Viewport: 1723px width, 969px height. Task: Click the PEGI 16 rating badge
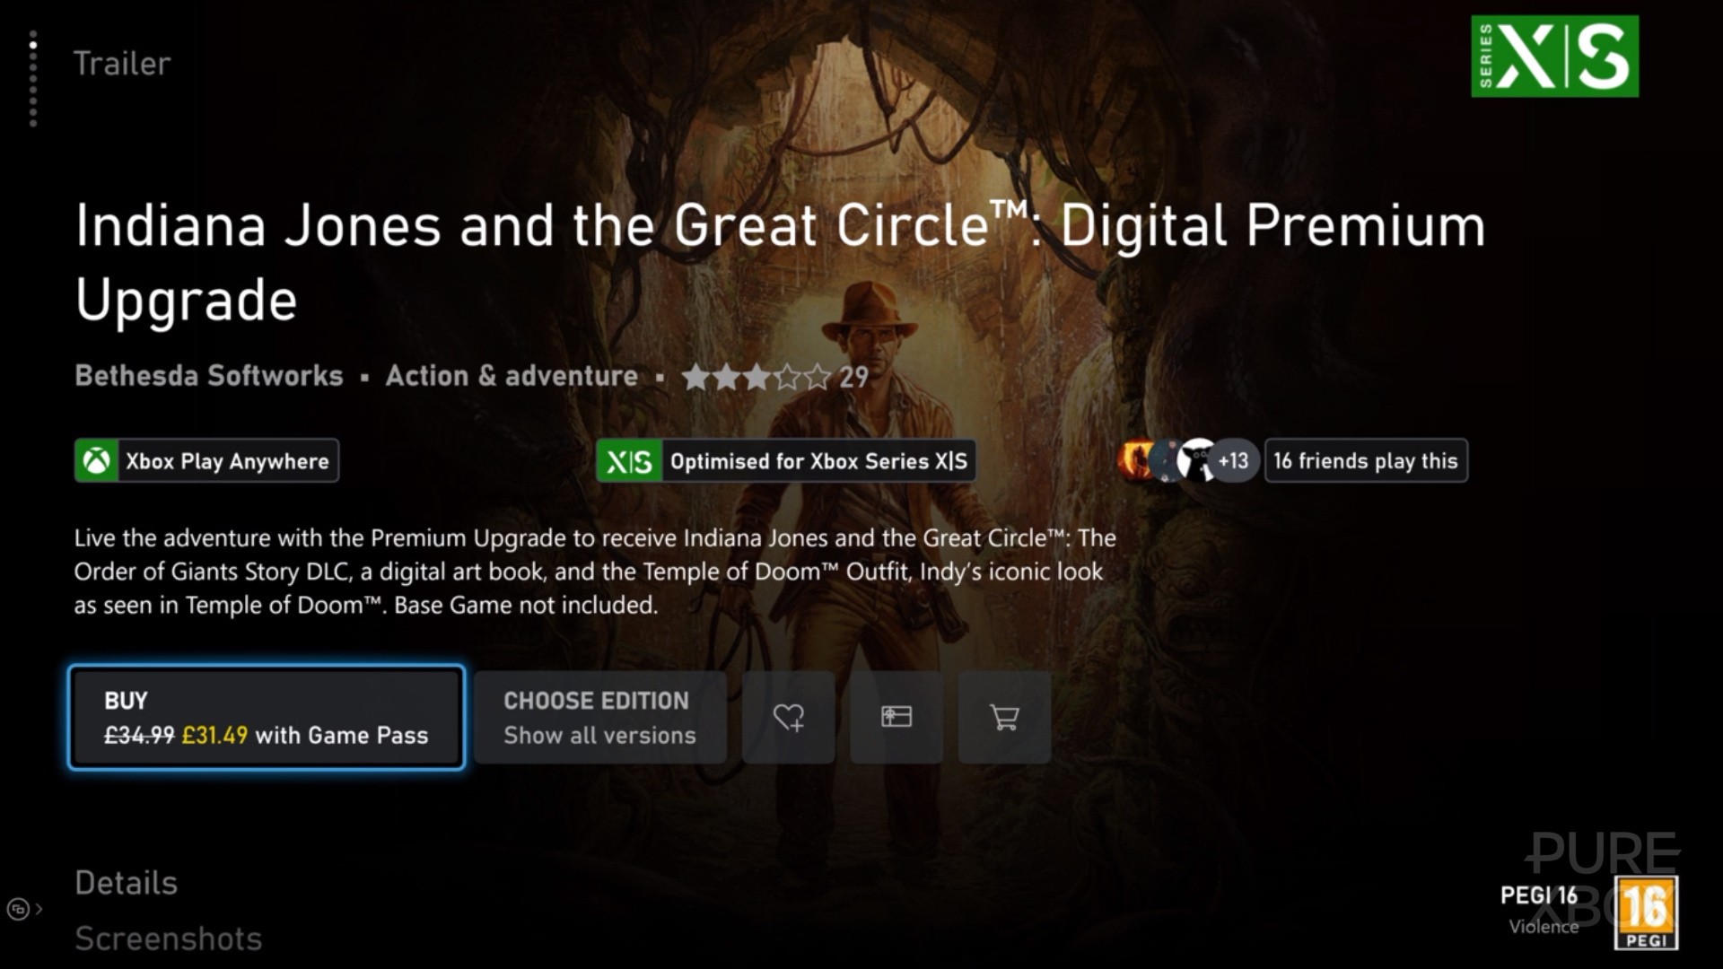[x=1646, y=913]
